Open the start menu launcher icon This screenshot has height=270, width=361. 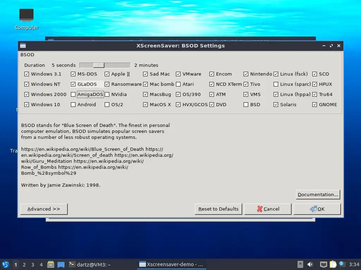point(6,264)
